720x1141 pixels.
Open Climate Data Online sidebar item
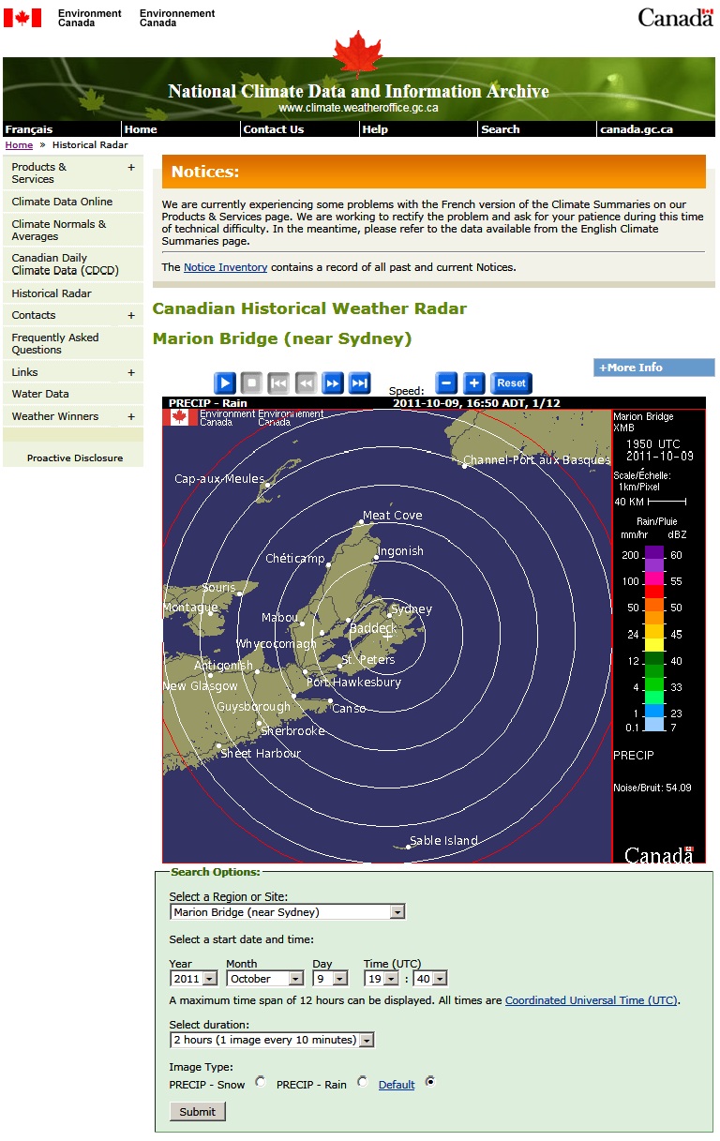click(62, 202)
